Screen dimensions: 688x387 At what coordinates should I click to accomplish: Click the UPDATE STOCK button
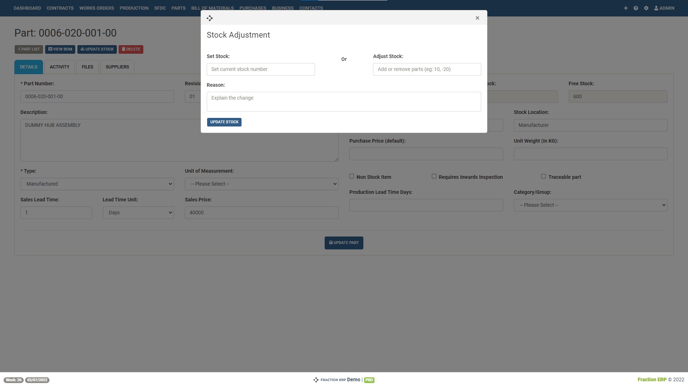click(x=224, y=122)
